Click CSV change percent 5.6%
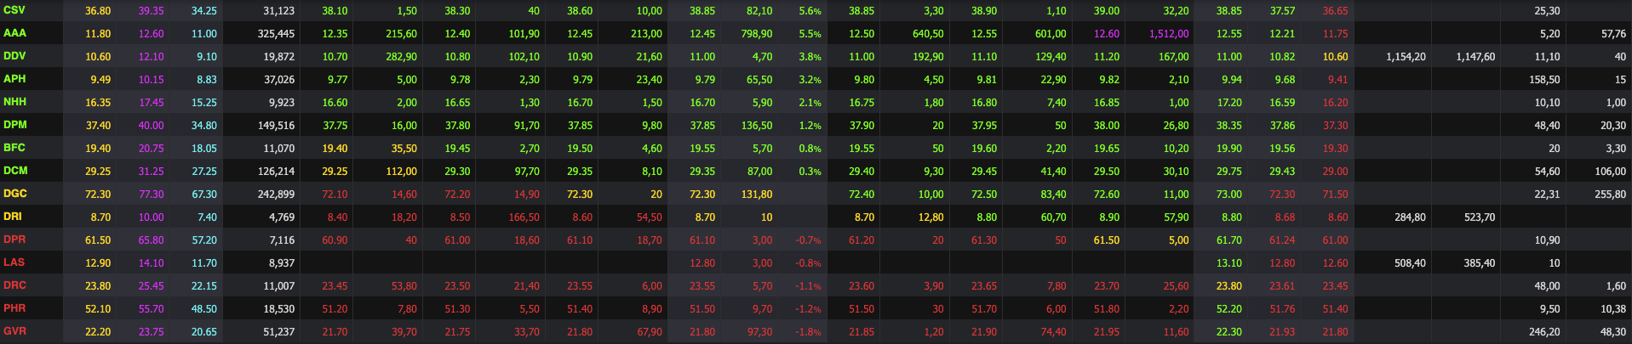 [x=810, y=11]
